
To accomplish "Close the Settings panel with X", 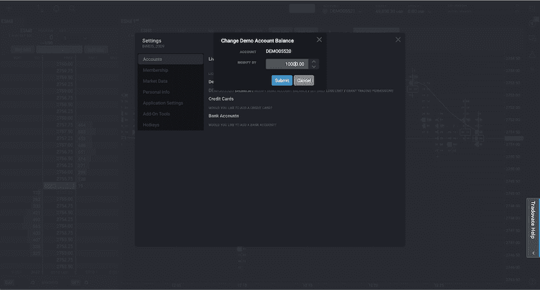I will pos(398,40).
